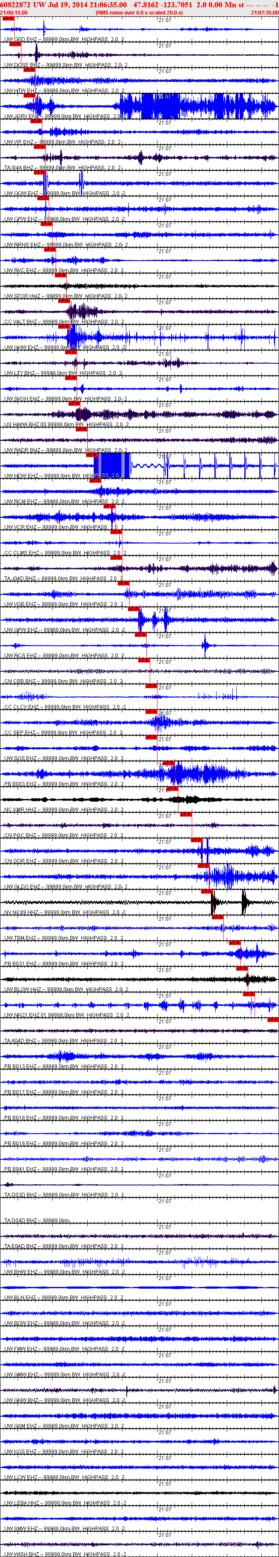Image resolution: width=279 pixels, height=1557 pixels.
Task: Select the TA D04D BHZ station label
Action: pyautogui.click(x=37, y=1221)
